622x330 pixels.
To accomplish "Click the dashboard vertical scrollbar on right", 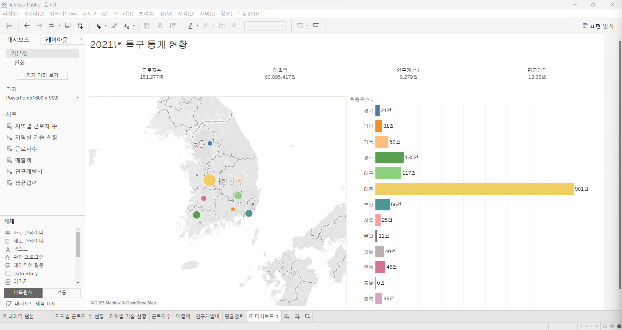I will click(620, 165).
